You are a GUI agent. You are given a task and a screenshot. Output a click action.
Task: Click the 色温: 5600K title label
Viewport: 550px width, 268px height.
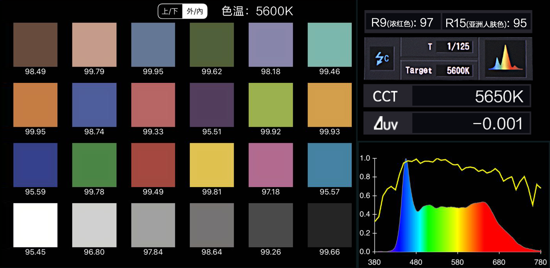[257, 11]
